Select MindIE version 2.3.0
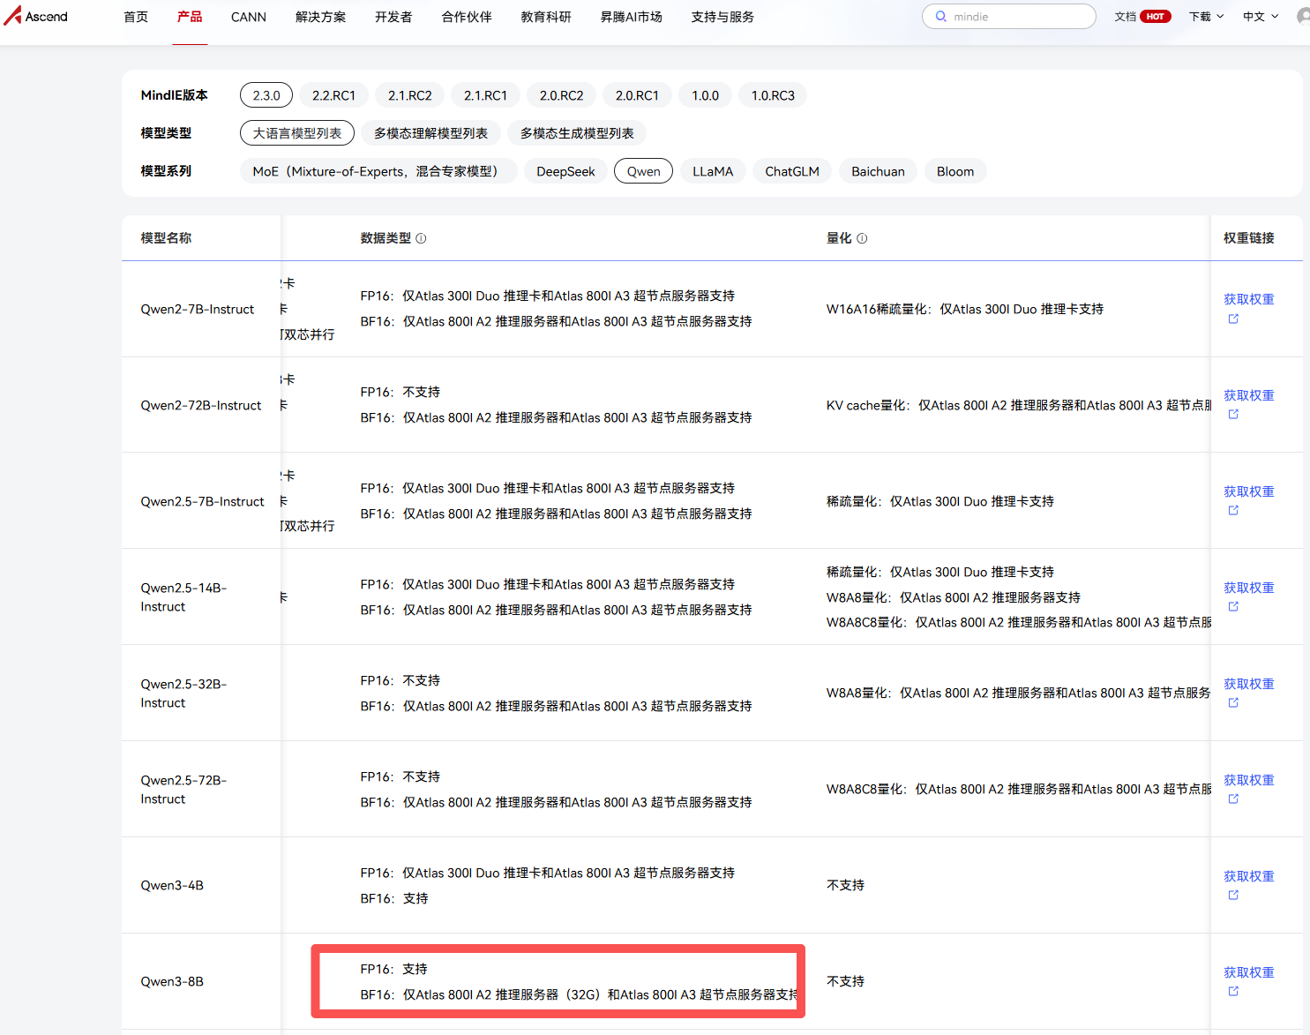Screen dimensions: 1310x1035 click(x=266, y=95)
